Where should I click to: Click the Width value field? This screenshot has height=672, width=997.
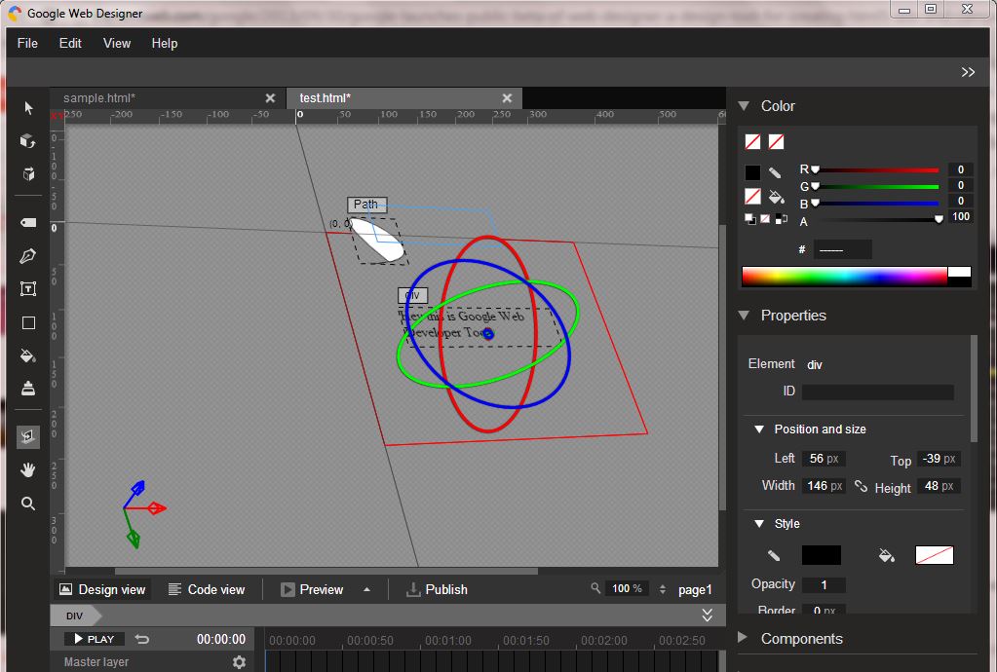[824, 486]
